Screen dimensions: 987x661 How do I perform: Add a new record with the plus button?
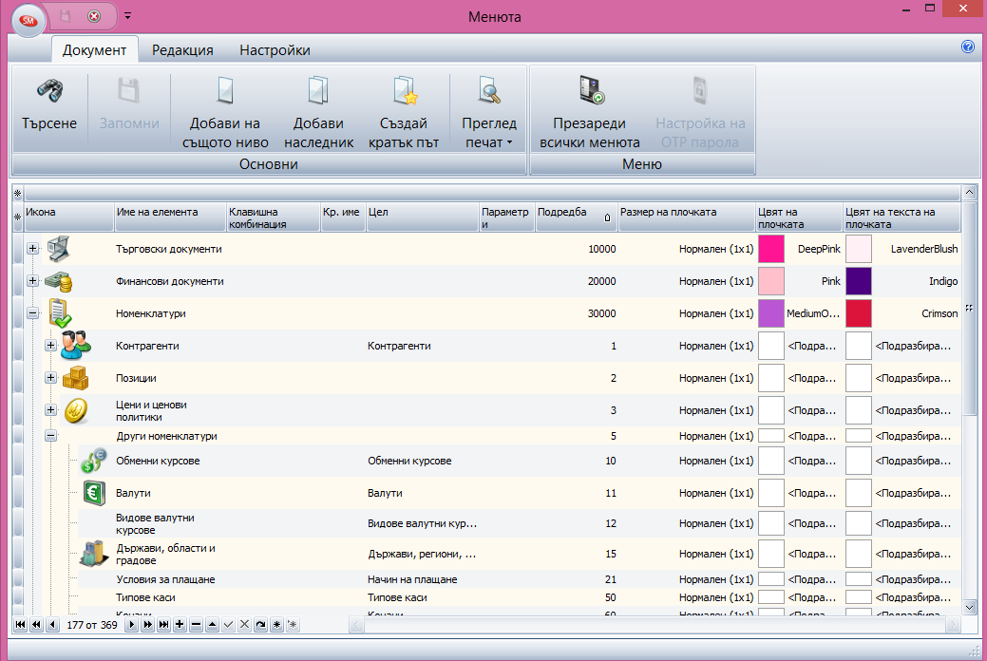tap(180, 625)
